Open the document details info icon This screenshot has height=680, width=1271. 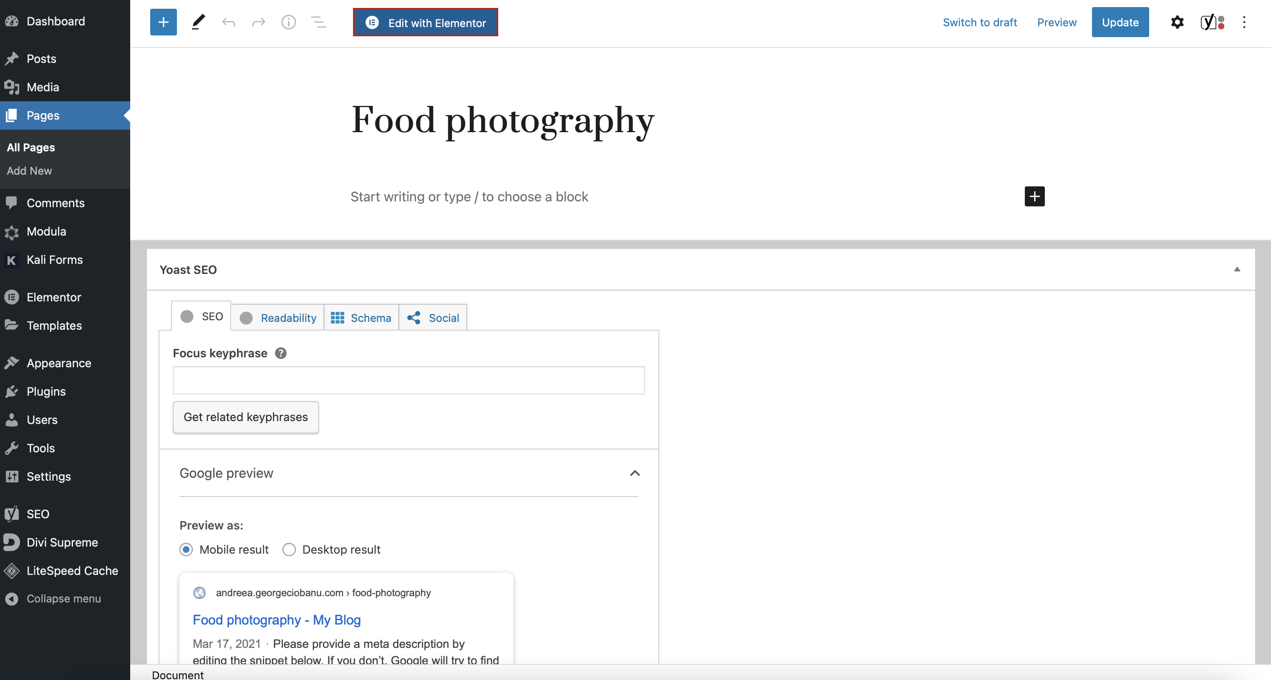289,22
